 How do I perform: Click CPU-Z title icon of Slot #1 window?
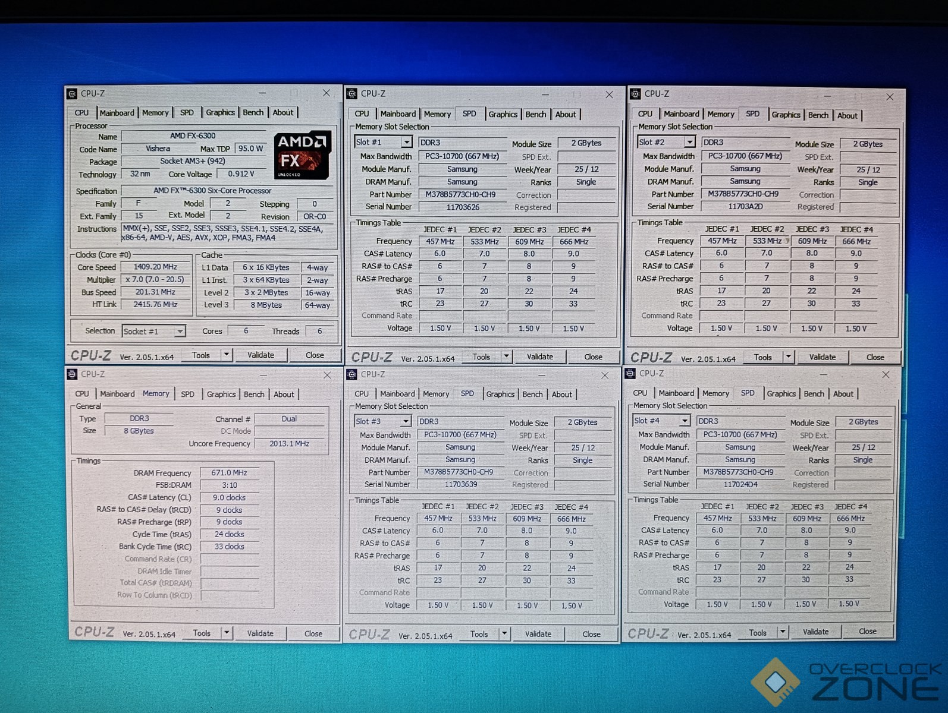click(x=352, y=94)
